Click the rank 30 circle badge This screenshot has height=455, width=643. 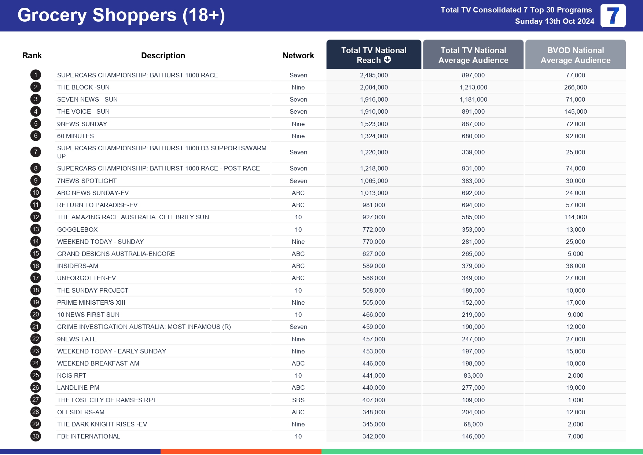pyautogui.click(x=36, y=436)
